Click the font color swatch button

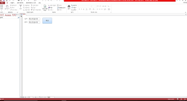tap(86, 9)
